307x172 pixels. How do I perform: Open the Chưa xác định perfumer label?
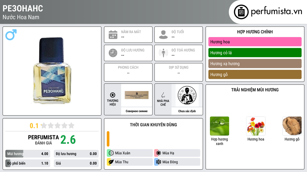click(x=187, y=111)
